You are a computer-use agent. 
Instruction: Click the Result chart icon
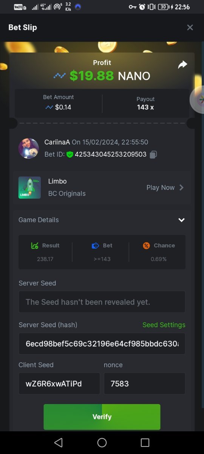[x=35, y=246]
